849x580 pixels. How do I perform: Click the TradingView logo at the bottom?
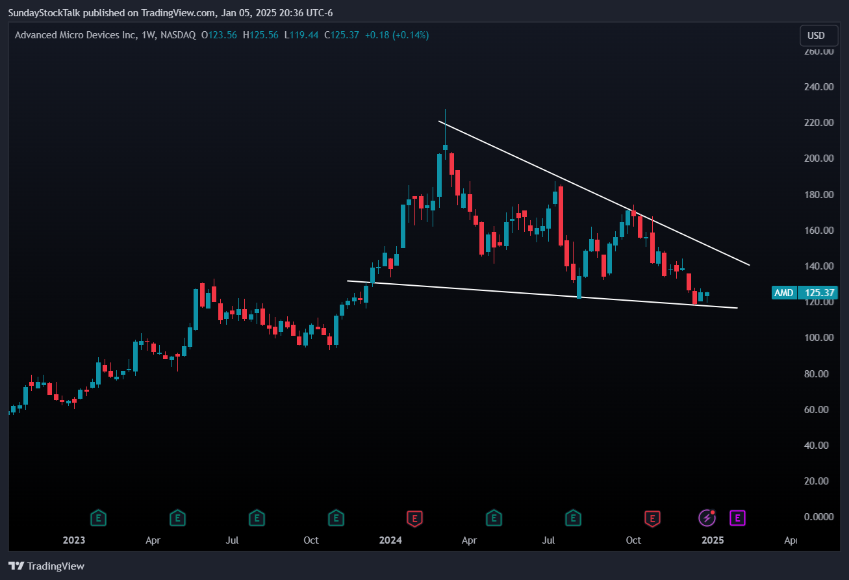(46, 566)
